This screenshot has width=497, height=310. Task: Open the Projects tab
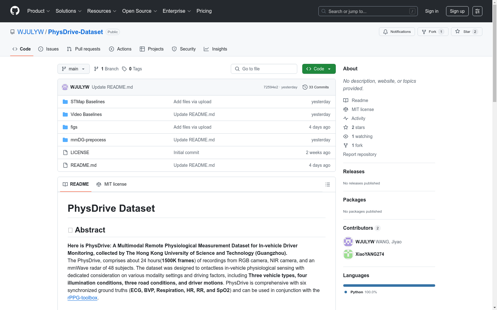152,49
